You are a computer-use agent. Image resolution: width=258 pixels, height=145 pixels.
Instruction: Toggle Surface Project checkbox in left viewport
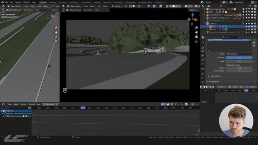point(7,10)
